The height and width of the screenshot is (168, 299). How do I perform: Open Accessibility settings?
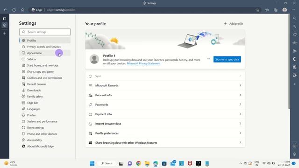(x=45, y=140)
